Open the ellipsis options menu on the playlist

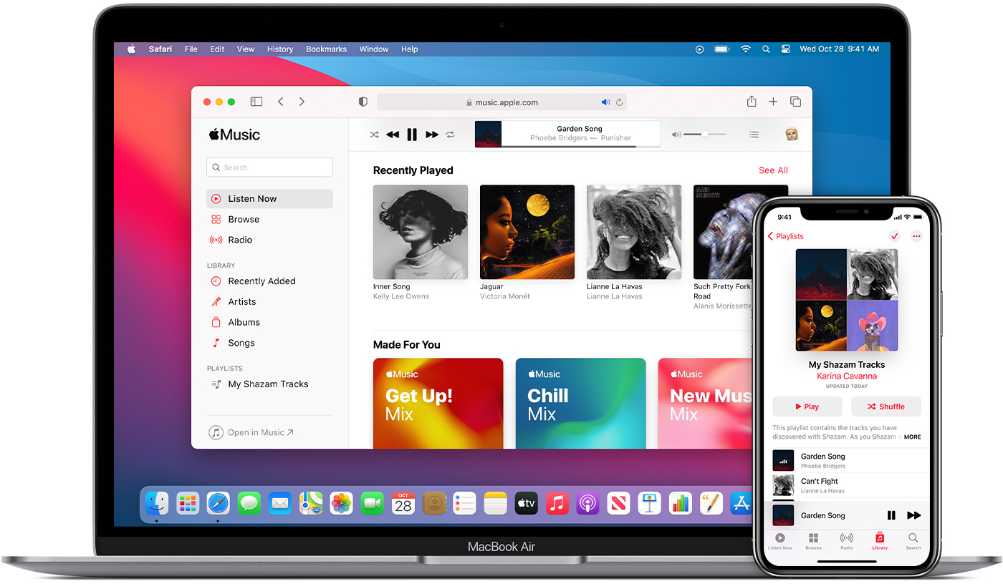click(916, 235)
